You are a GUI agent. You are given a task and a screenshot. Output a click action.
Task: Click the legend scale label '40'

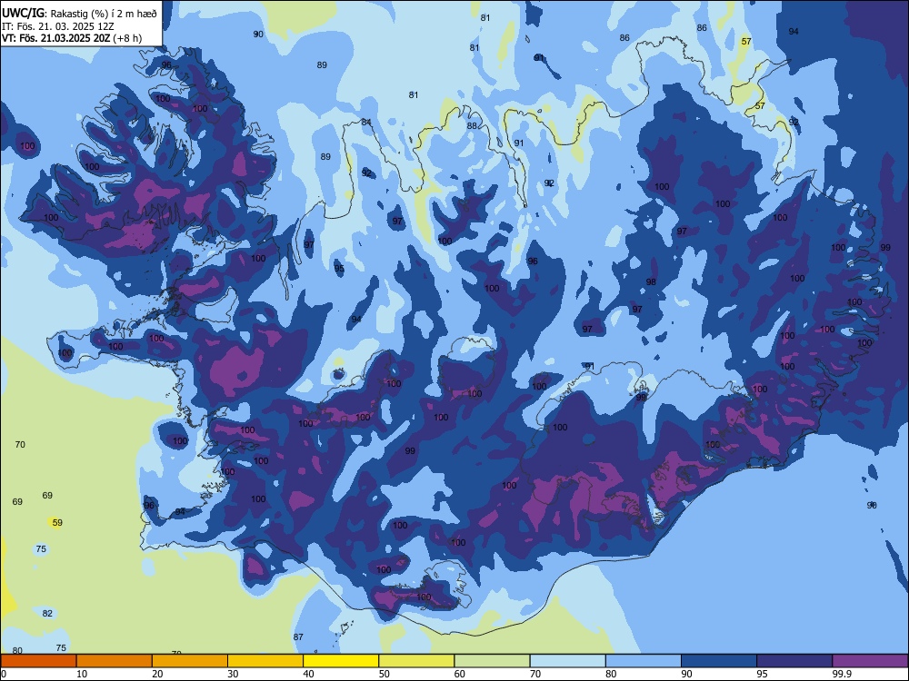tap(308, 674)
